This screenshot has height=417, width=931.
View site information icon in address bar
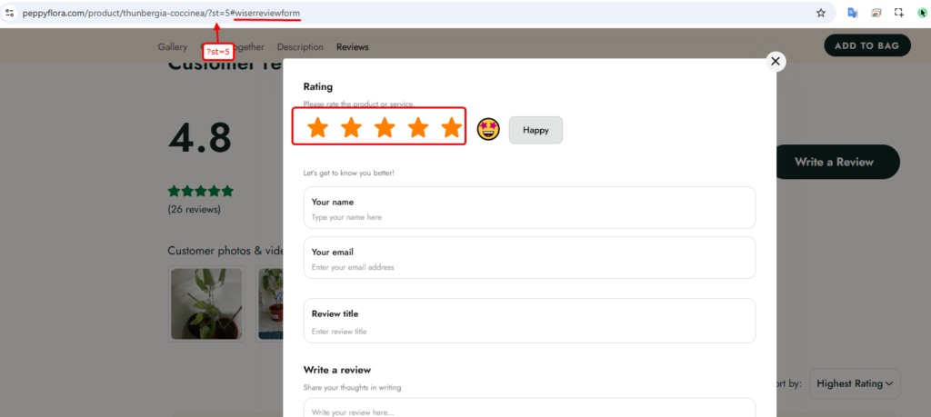(x=10, y=13)
